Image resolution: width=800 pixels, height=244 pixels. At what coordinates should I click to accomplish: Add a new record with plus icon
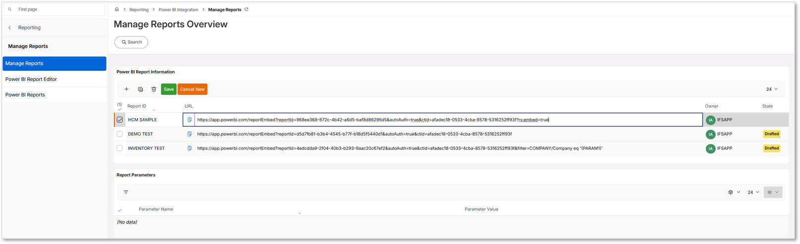click(126, 89)
